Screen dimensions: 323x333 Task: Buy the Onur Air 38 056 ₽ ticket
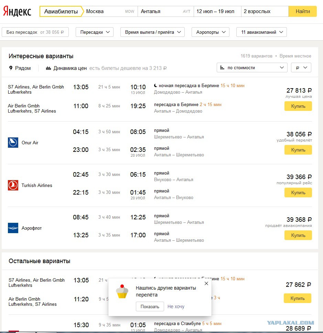[298, 150]
